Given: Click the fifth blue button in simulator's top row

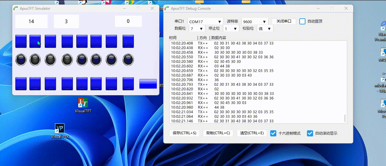Looking at the screenshot, I should (x=82, y=41).
